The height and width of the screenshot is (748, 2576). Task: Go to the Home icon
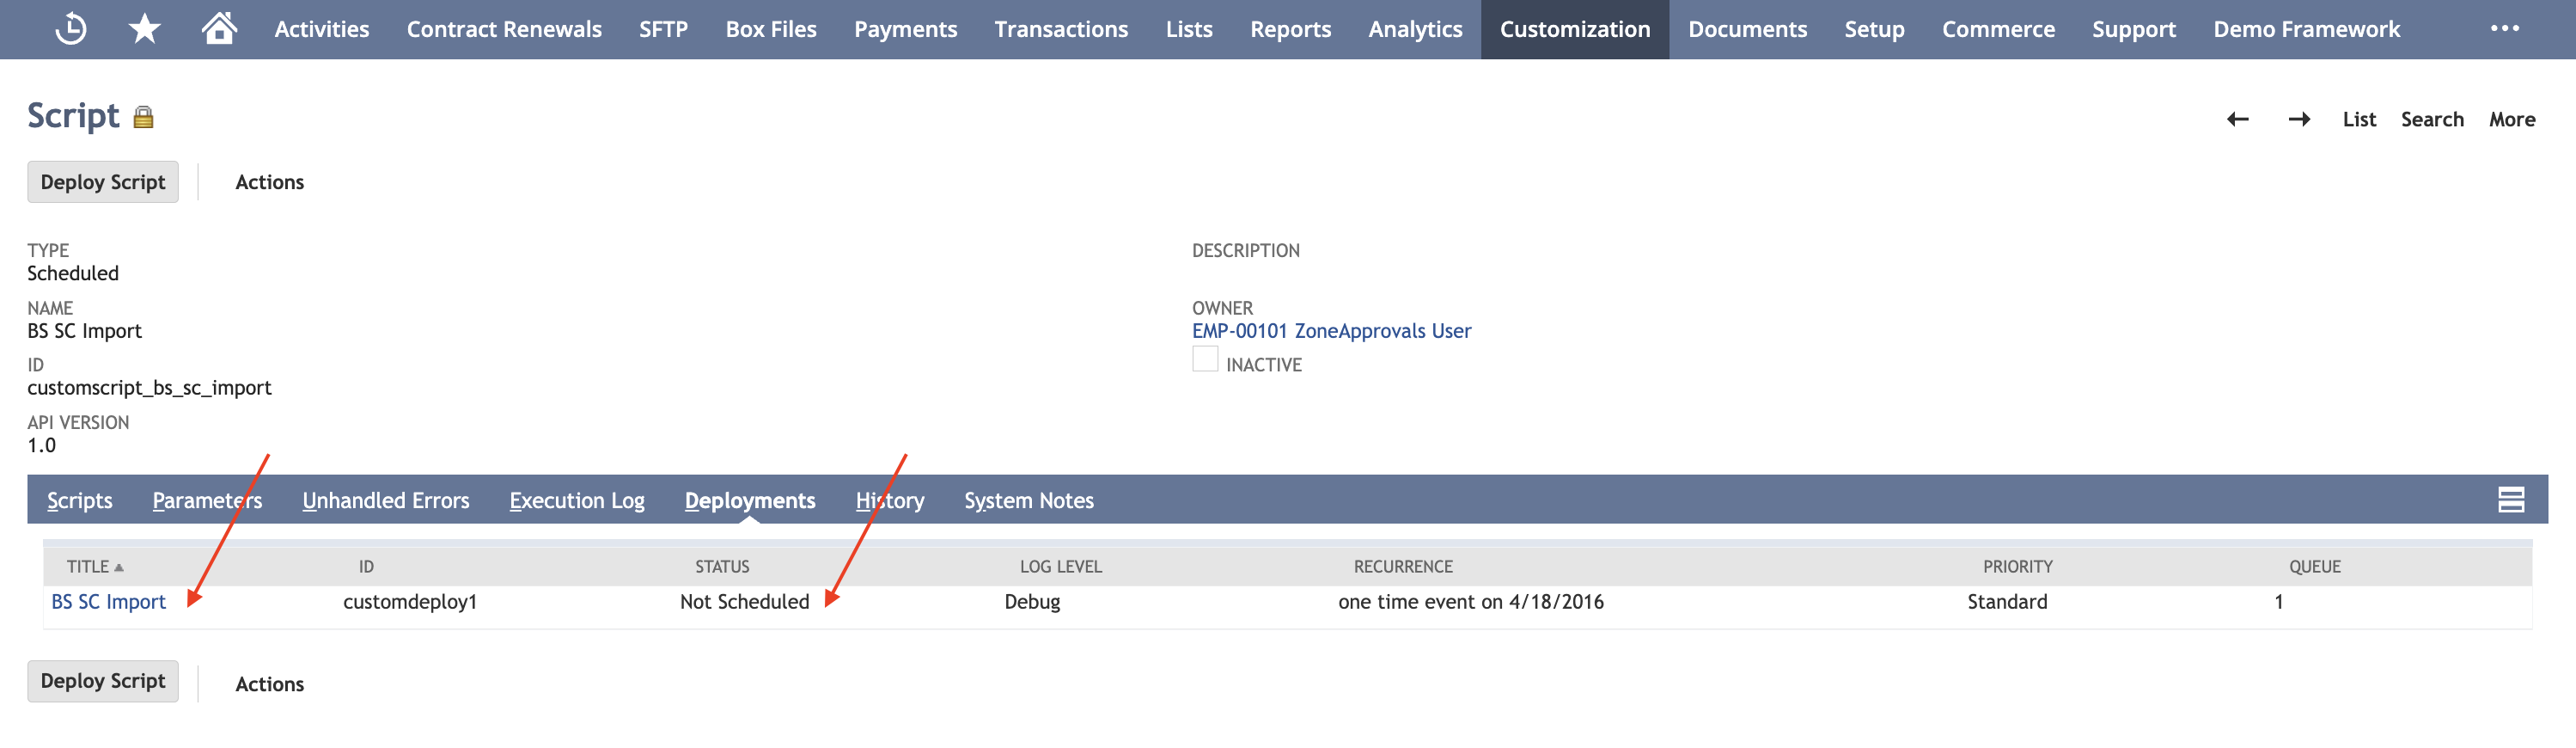pos(219,28)
